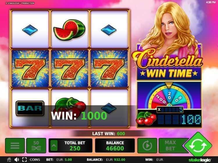Open the hamburger menu button
Screen dimensions: 218x163
(15, 146)
